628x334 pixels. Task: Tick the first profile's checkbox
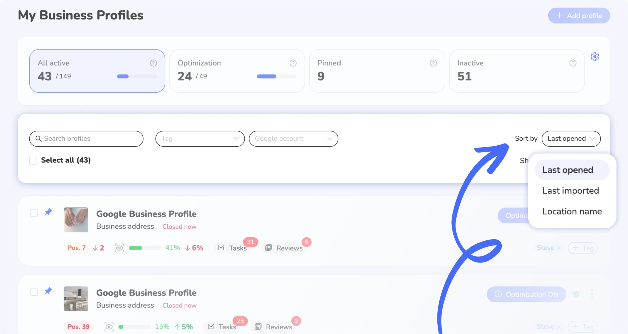pyautogui.click(x=34, y=213)
